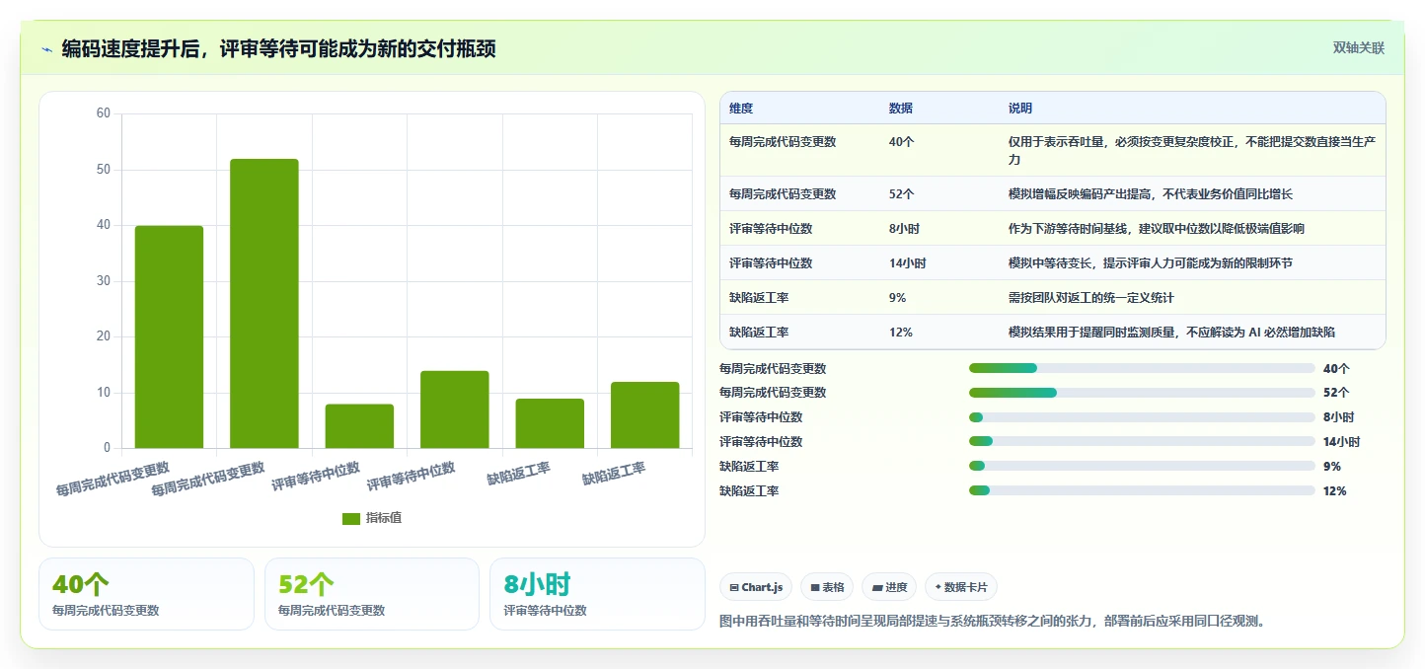
Task: Click the 12% cell in the table
Action: (x=901, y=333)
